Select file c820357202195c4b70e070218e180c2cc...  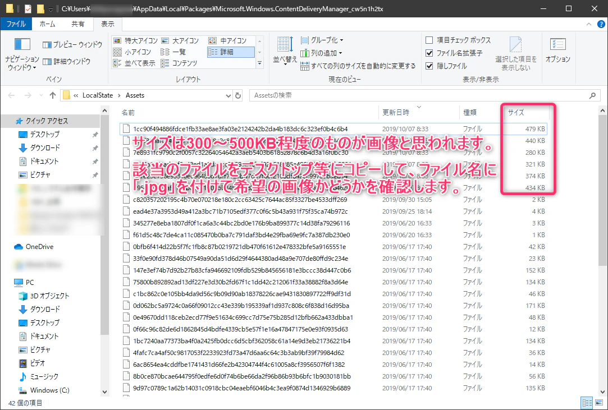[x=333, y=200]
